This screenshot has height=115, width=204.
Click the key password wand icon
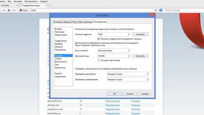pyautogui.click(x=14, y=10)
